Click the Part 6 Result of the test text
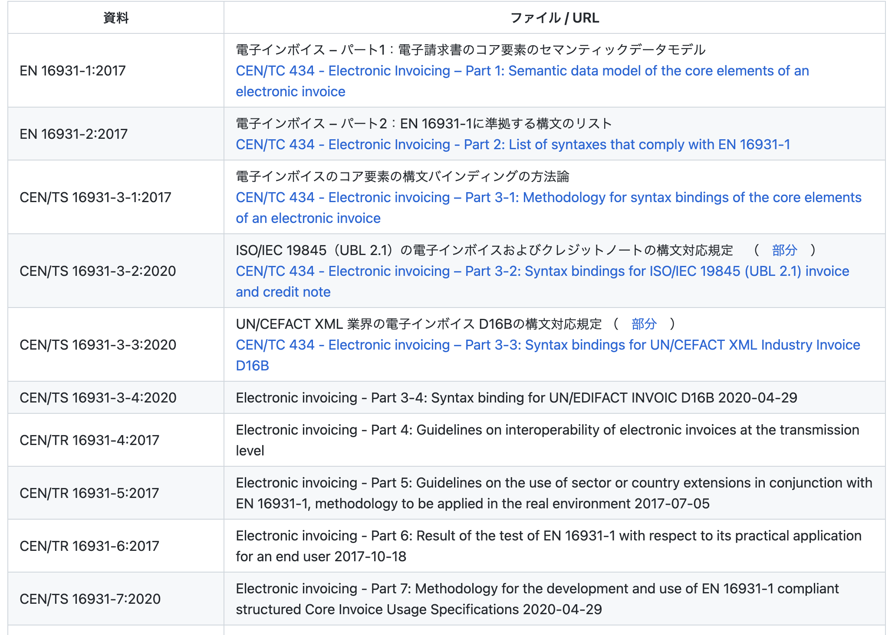The height and width of the screenshot is (635, 895). click(x=549, y=546)
